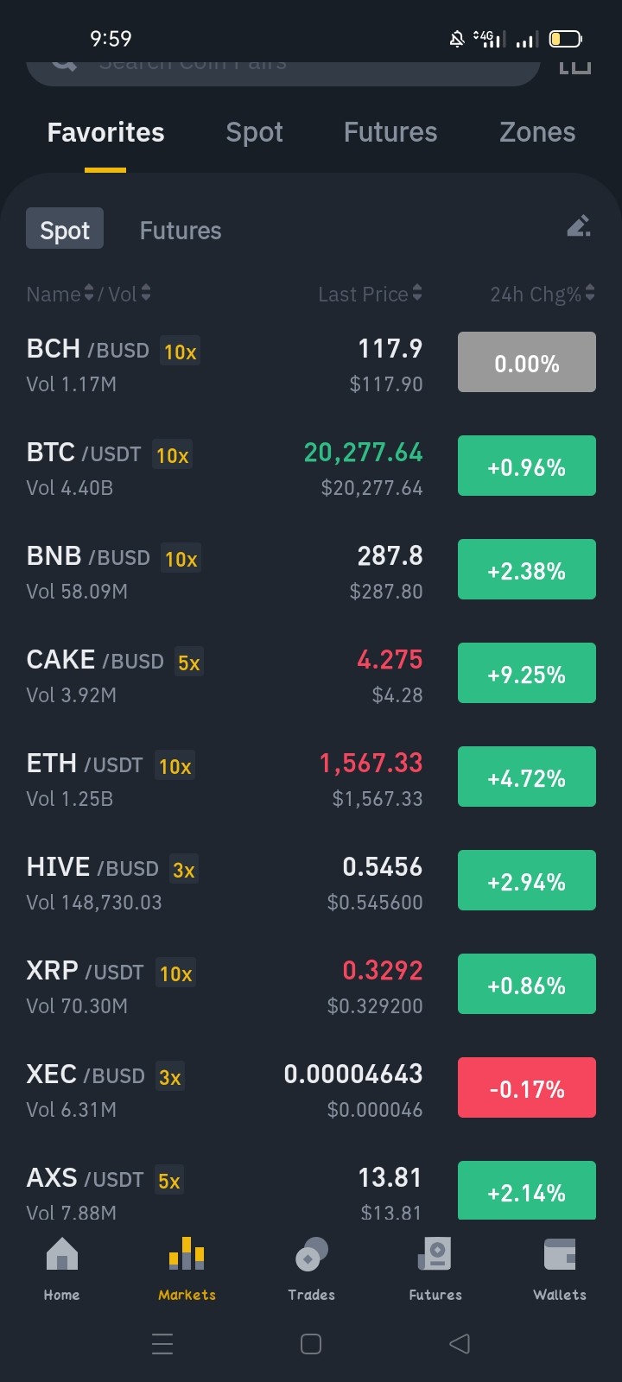Select the Futures sub-filter under Favorites
Viewport: 622px width, 1382px height.
181,231
